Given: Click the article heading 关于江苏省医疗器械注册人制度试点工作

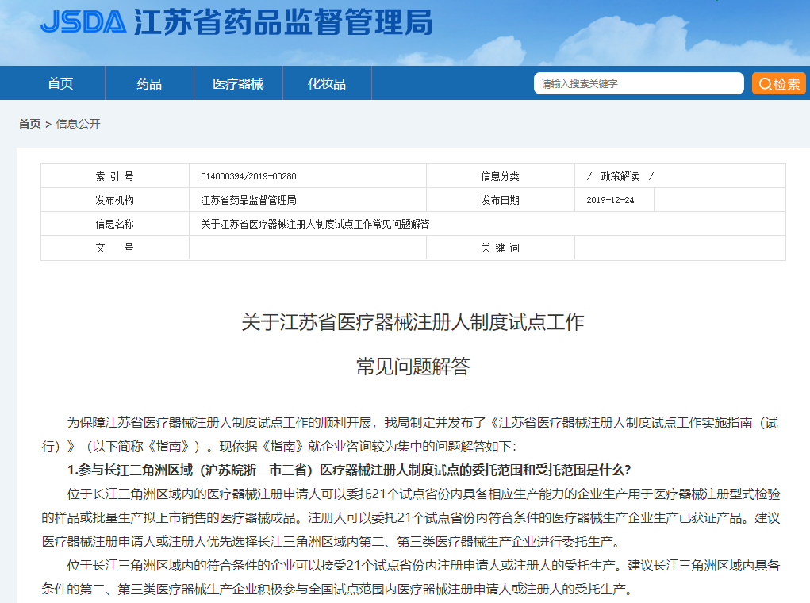Looking at the screenshot, I should [413, 322].
